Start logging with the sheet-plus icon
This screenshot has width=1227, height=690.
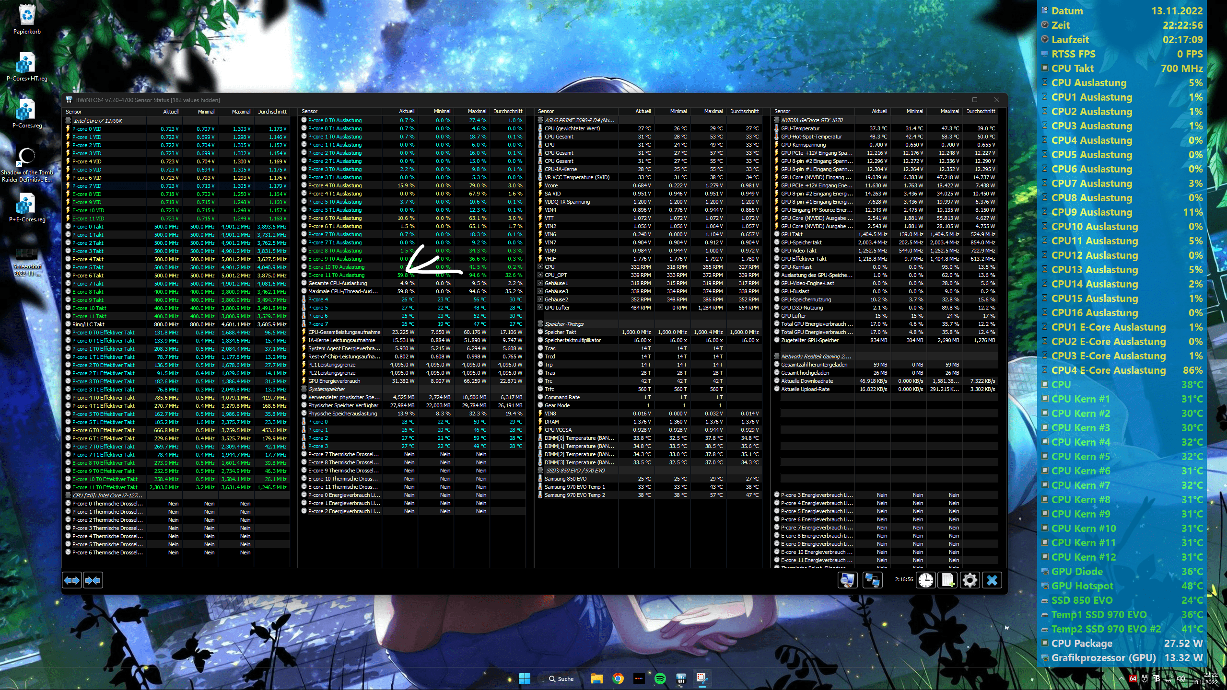pos(948,580)
